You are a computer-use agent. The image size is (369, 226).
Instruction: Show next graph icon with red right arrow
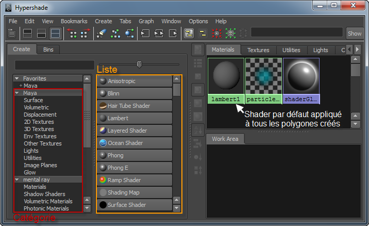coord(85,33)
